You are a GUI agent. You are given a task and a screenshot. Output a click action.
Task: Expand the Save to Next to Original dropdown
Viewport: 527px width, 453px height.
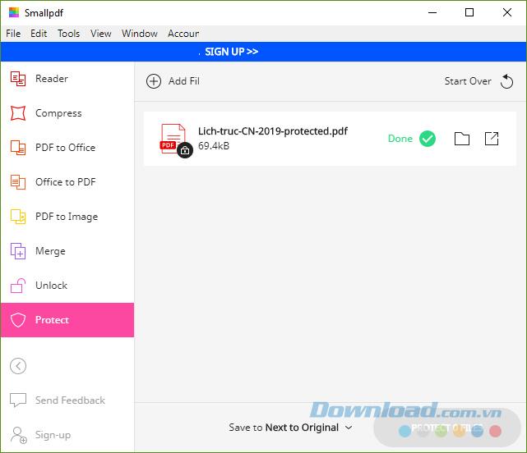point(290,428)
